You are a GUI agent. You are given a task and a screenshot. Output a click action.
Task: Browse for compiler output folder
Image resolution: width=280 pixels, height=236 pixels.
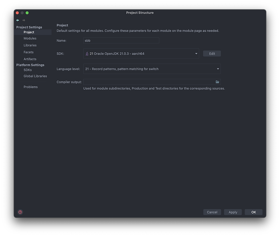point(217,81)
